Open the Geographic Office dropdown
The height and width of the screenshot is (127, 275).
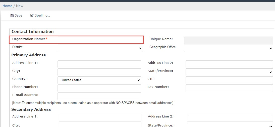pyautogui.click(x=229, y=48)
